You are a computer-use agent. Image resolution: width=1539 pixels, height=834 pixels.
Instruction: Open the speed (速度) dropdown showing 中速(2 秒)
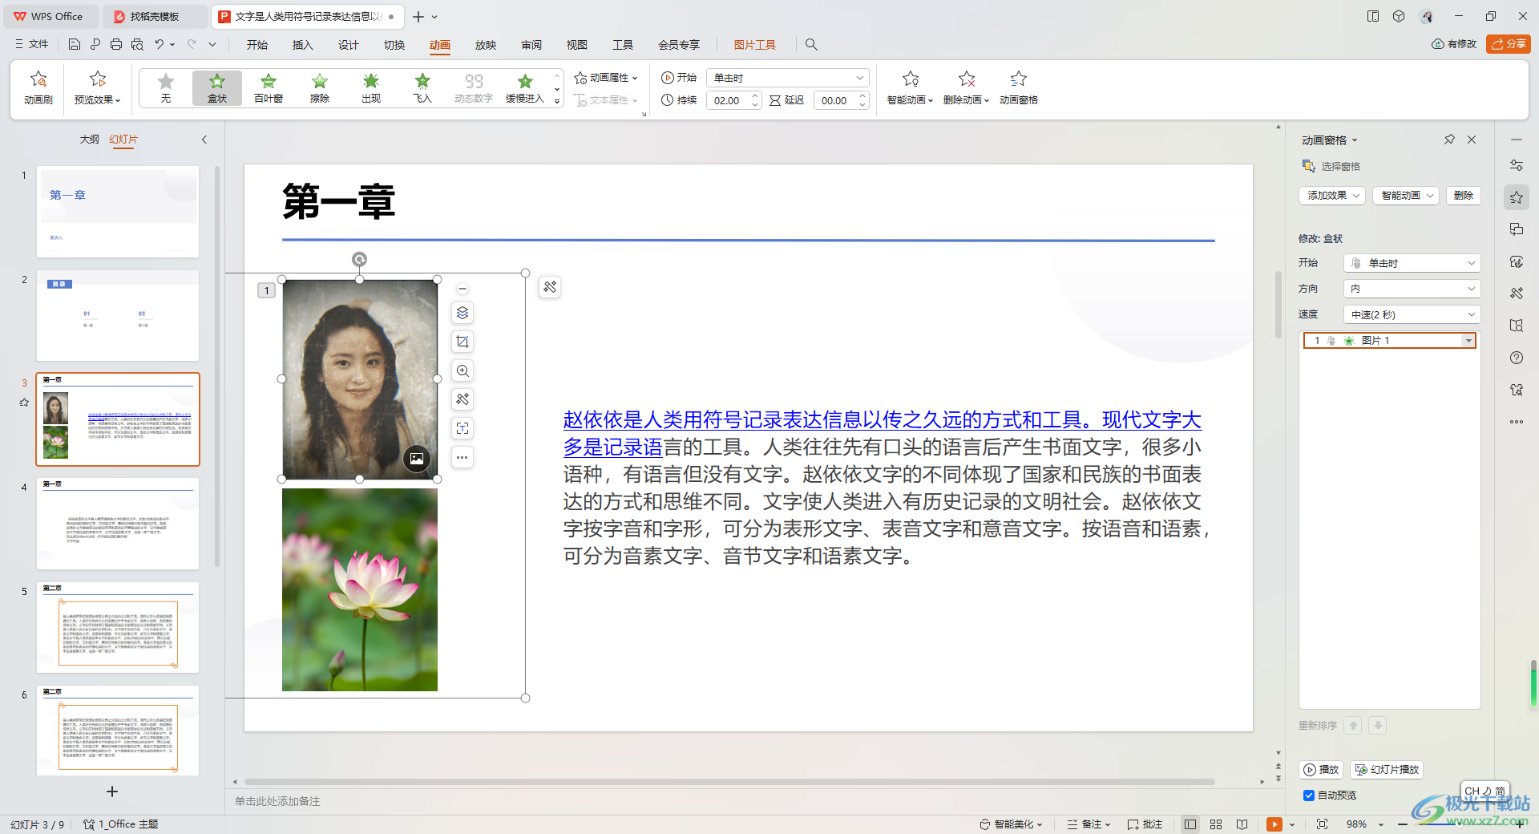click(x=1412, y=314)
